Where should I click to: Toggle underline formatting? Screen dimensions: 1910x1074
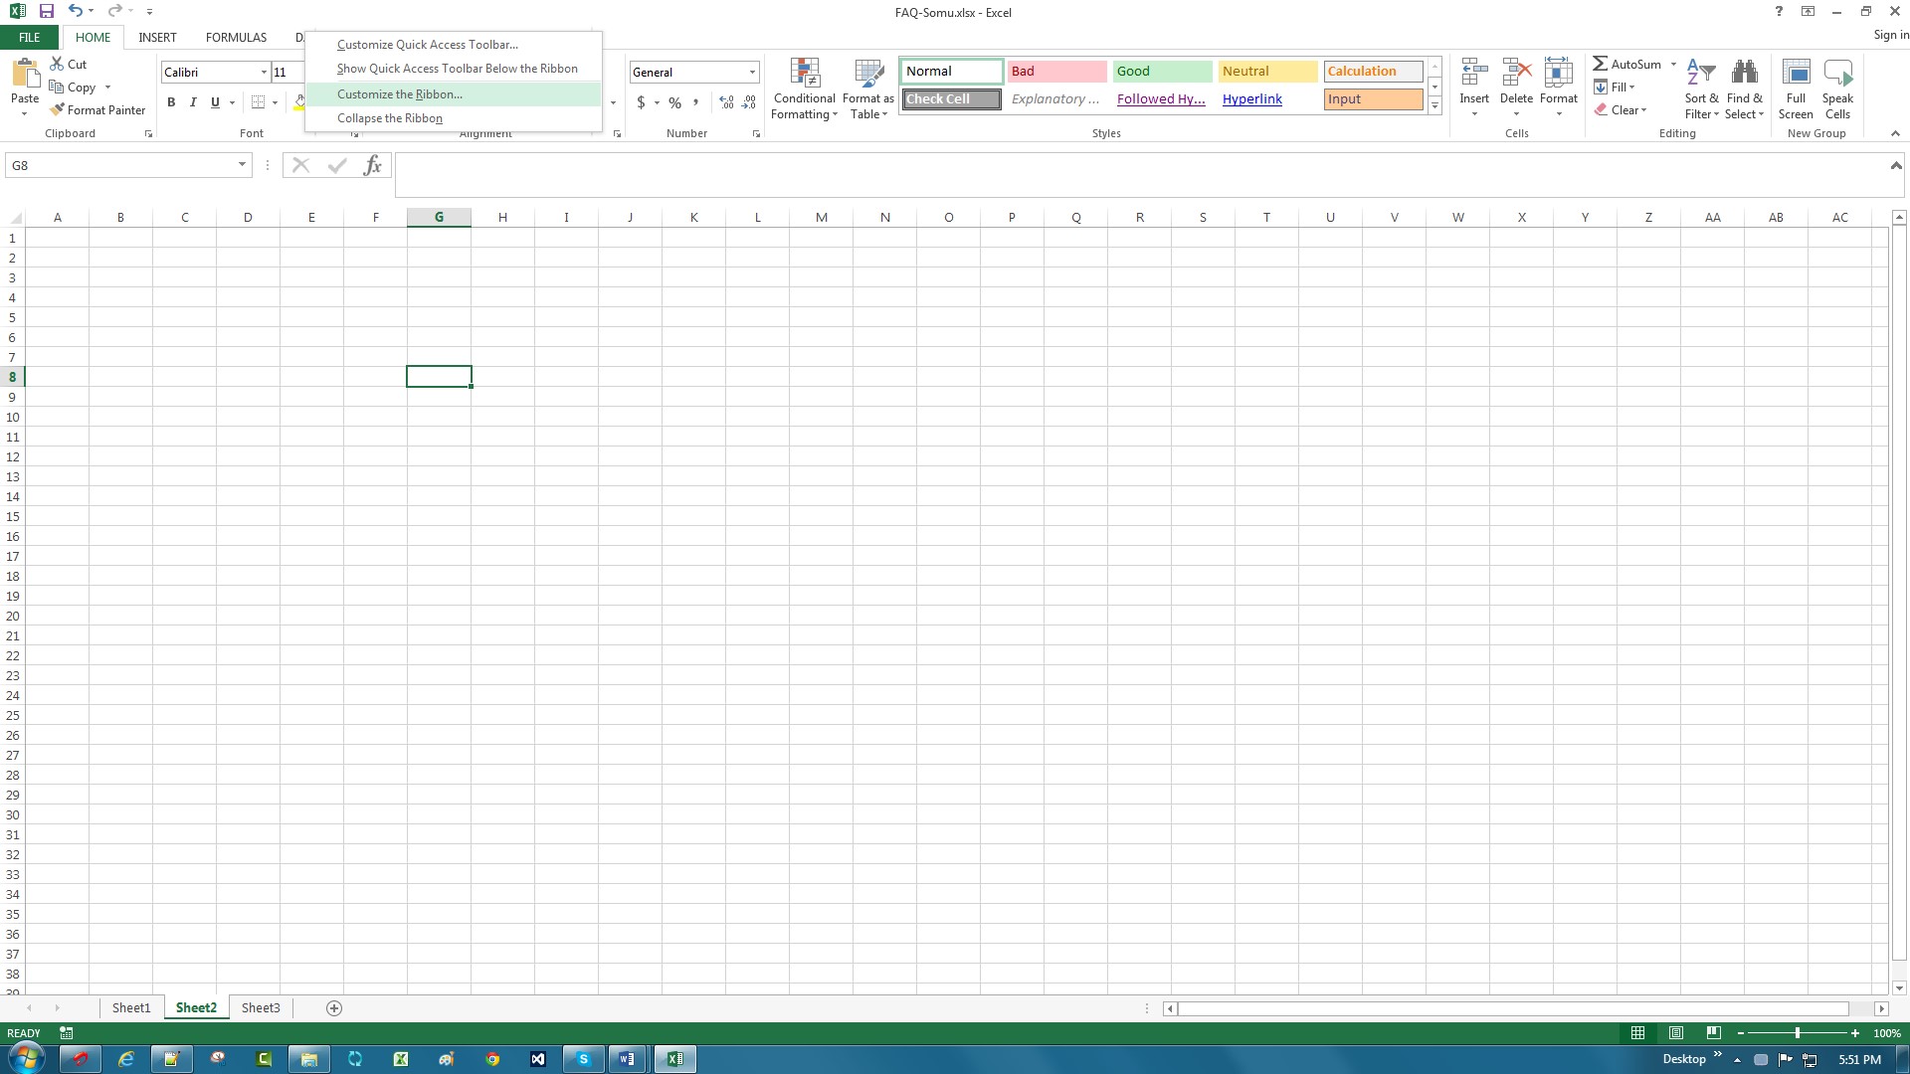(214, 101)
